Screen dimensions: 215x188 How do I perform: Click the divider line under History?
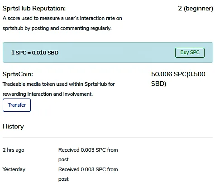coord(108,138)
